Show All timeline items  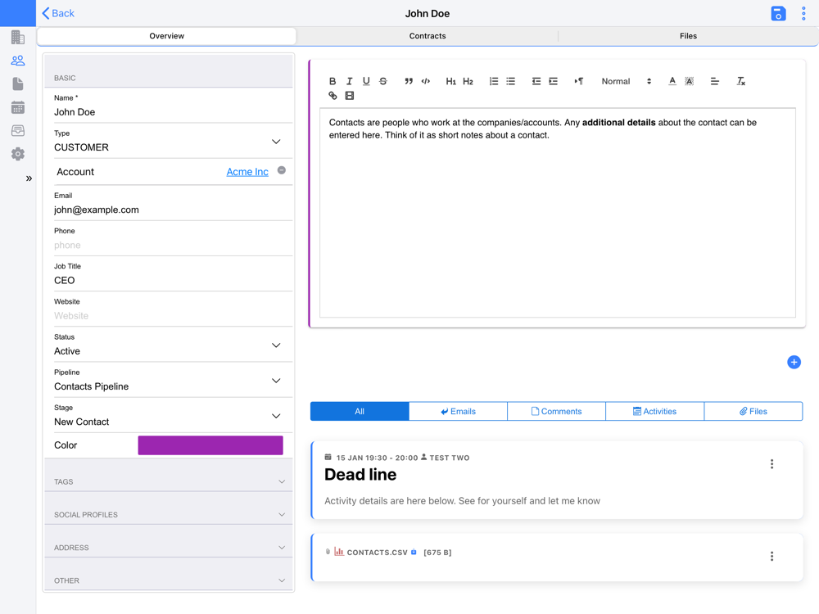pos(360,412)
